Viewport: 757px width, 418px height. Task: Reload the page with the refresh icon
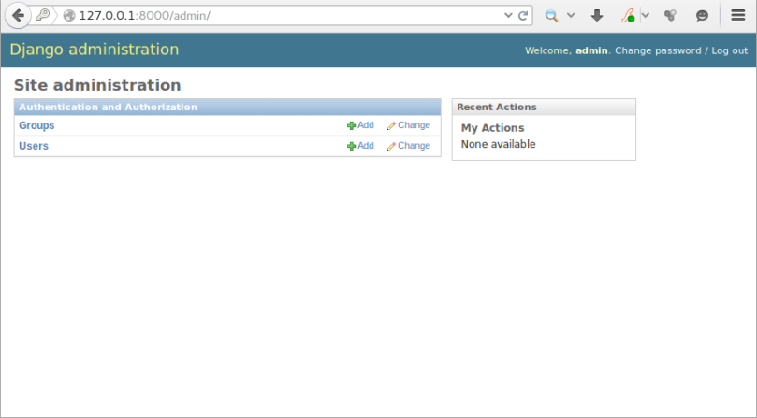(523, 16)
